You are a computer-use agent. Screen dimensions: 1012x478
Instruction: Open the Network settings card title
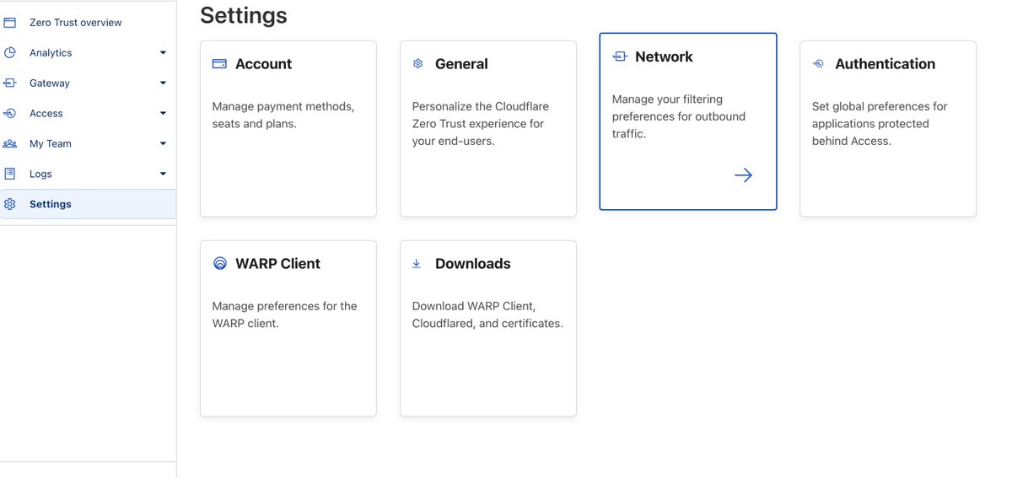(x=664, y=56)
